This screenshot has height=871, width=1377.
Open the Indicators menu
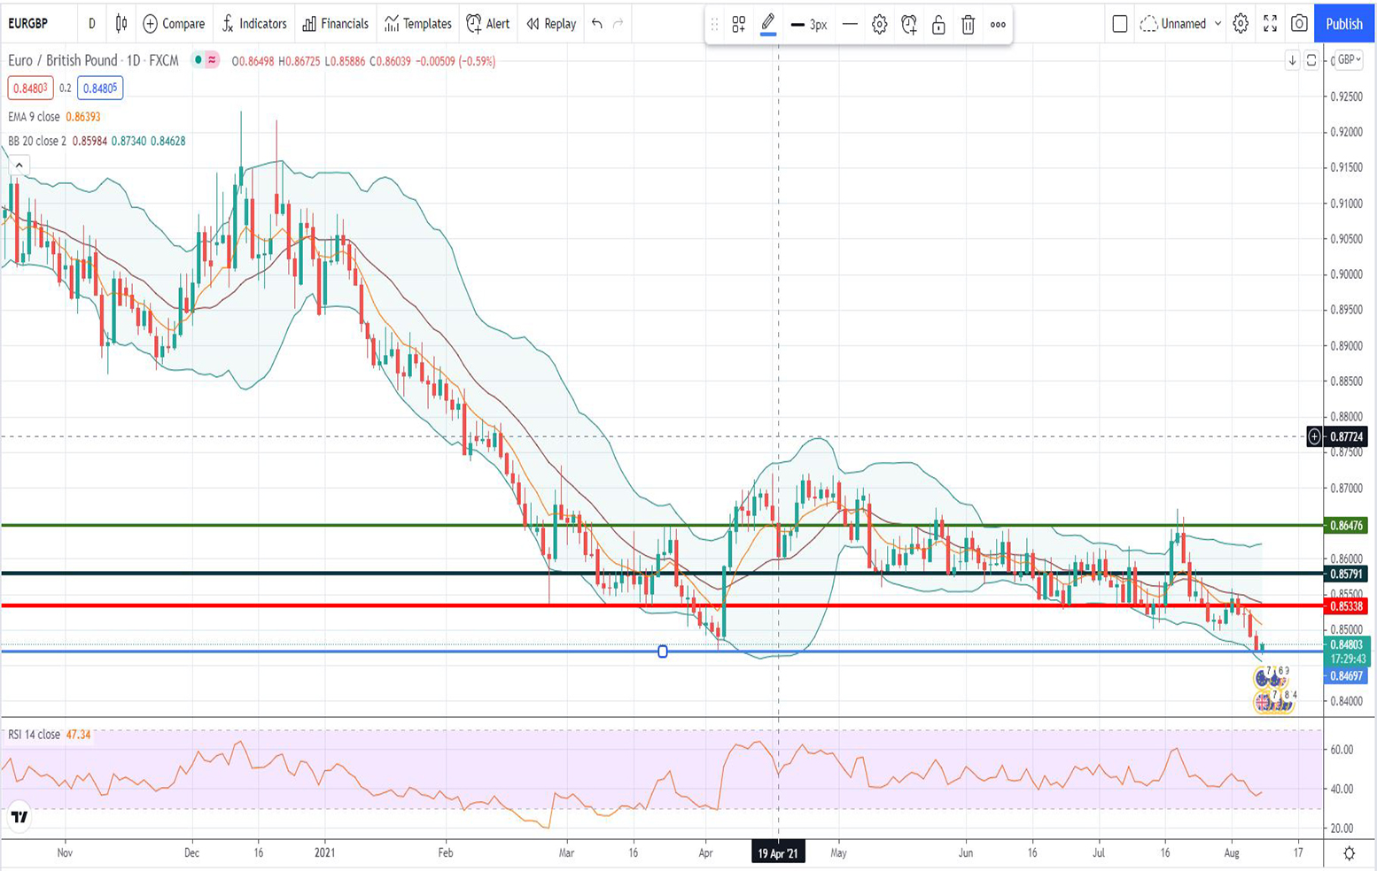pyautogui.click(x=254, y=24)
